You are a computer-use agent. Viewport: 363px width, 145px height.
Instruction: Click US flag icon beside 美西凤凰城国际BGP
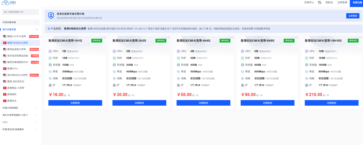5,62
